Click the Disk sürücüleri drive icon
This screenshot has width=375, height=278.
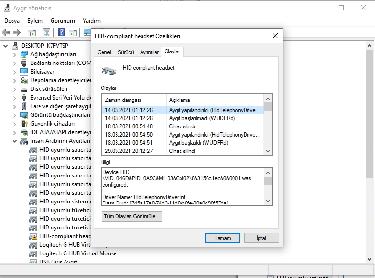(24, 89)
